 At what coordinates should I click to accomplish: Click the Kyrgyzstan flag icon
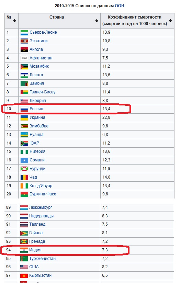click(24, 276)
